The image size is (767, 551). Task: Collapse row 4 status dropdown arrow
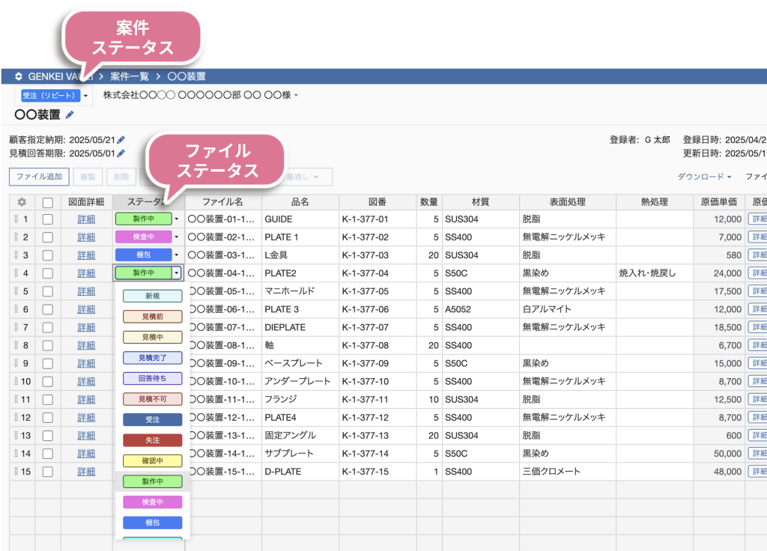177,273
